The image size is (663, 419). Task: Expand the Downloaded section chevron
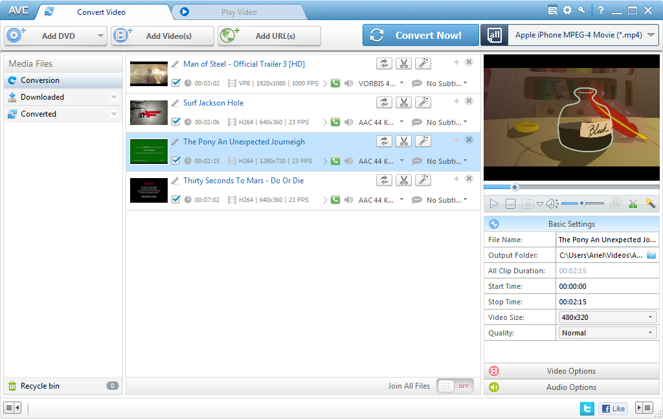click(x=114, y=97)
